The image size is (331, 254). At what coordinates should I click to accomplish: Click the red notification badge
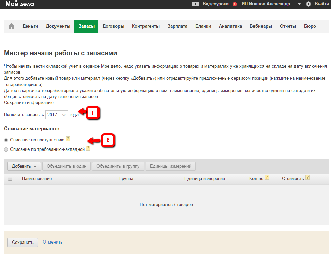coord(235,4)
